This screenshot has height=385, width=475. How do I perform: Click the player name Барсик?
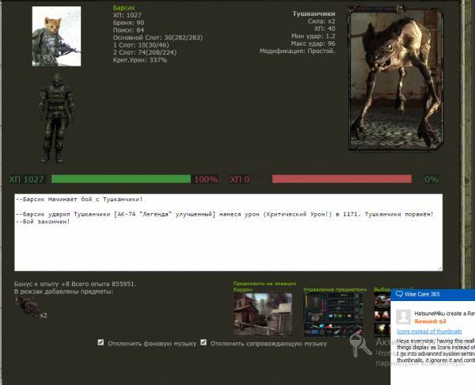124,8
